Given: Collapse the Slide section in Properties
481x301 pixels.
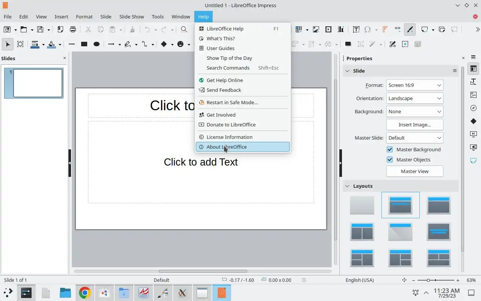Looking at the screenshot, I should coord(347,71).
